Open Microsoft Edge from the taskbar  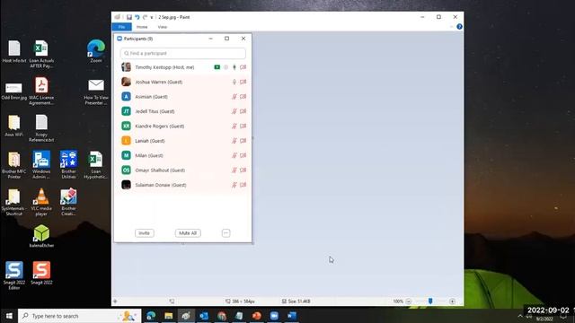click(151, 316)
